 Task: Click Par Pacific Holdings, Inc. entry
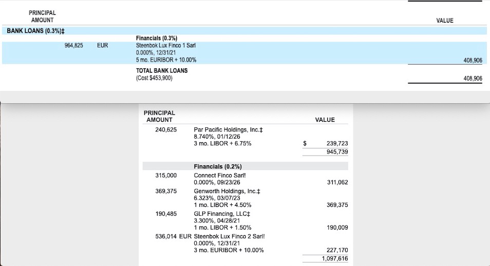pos(228,130)
